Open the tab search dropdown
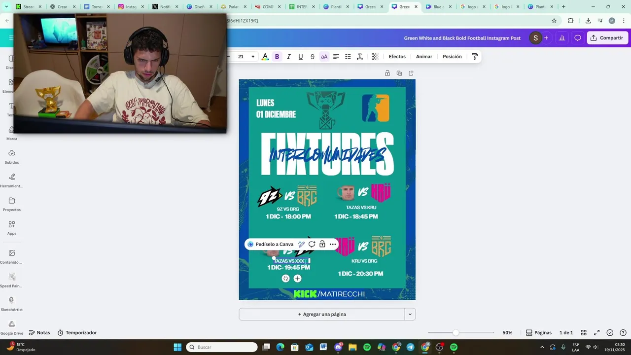Screen dimensions: 631x355 pos(6,7)
